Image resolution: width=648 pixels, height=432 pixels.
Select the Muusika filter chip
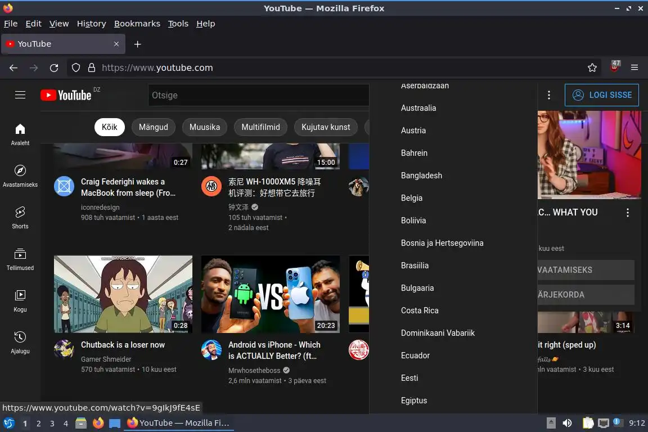[205, 127]
